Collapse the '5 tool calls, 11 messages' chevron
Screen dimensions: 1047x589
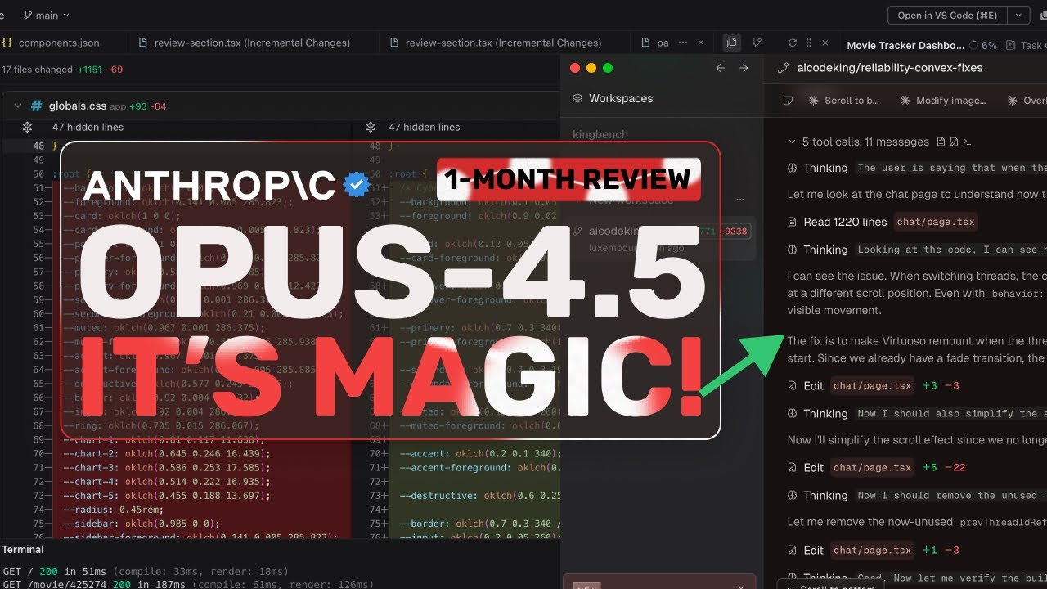792,142
